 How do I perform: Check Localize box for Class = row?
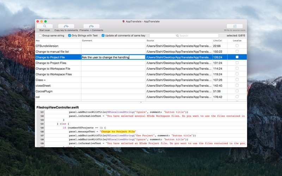237,80
